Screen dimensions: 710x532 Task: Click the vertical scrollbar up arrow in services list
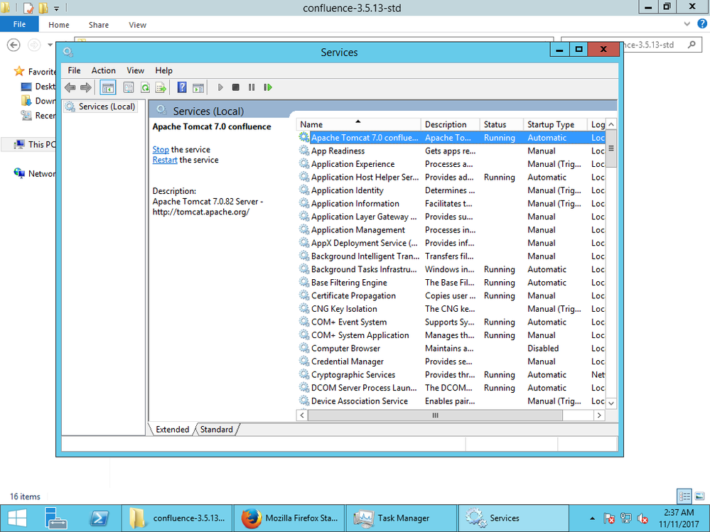point(611,124)
